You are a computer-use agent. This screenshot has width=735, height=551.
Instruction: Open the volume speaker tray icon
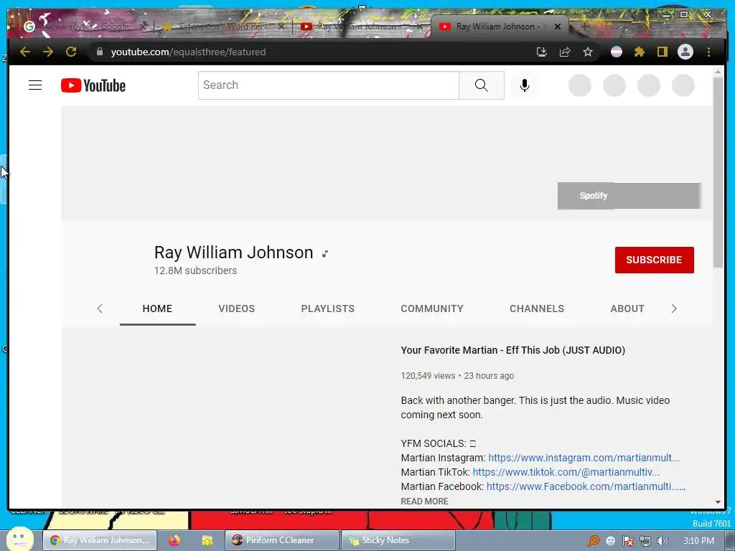662,541
